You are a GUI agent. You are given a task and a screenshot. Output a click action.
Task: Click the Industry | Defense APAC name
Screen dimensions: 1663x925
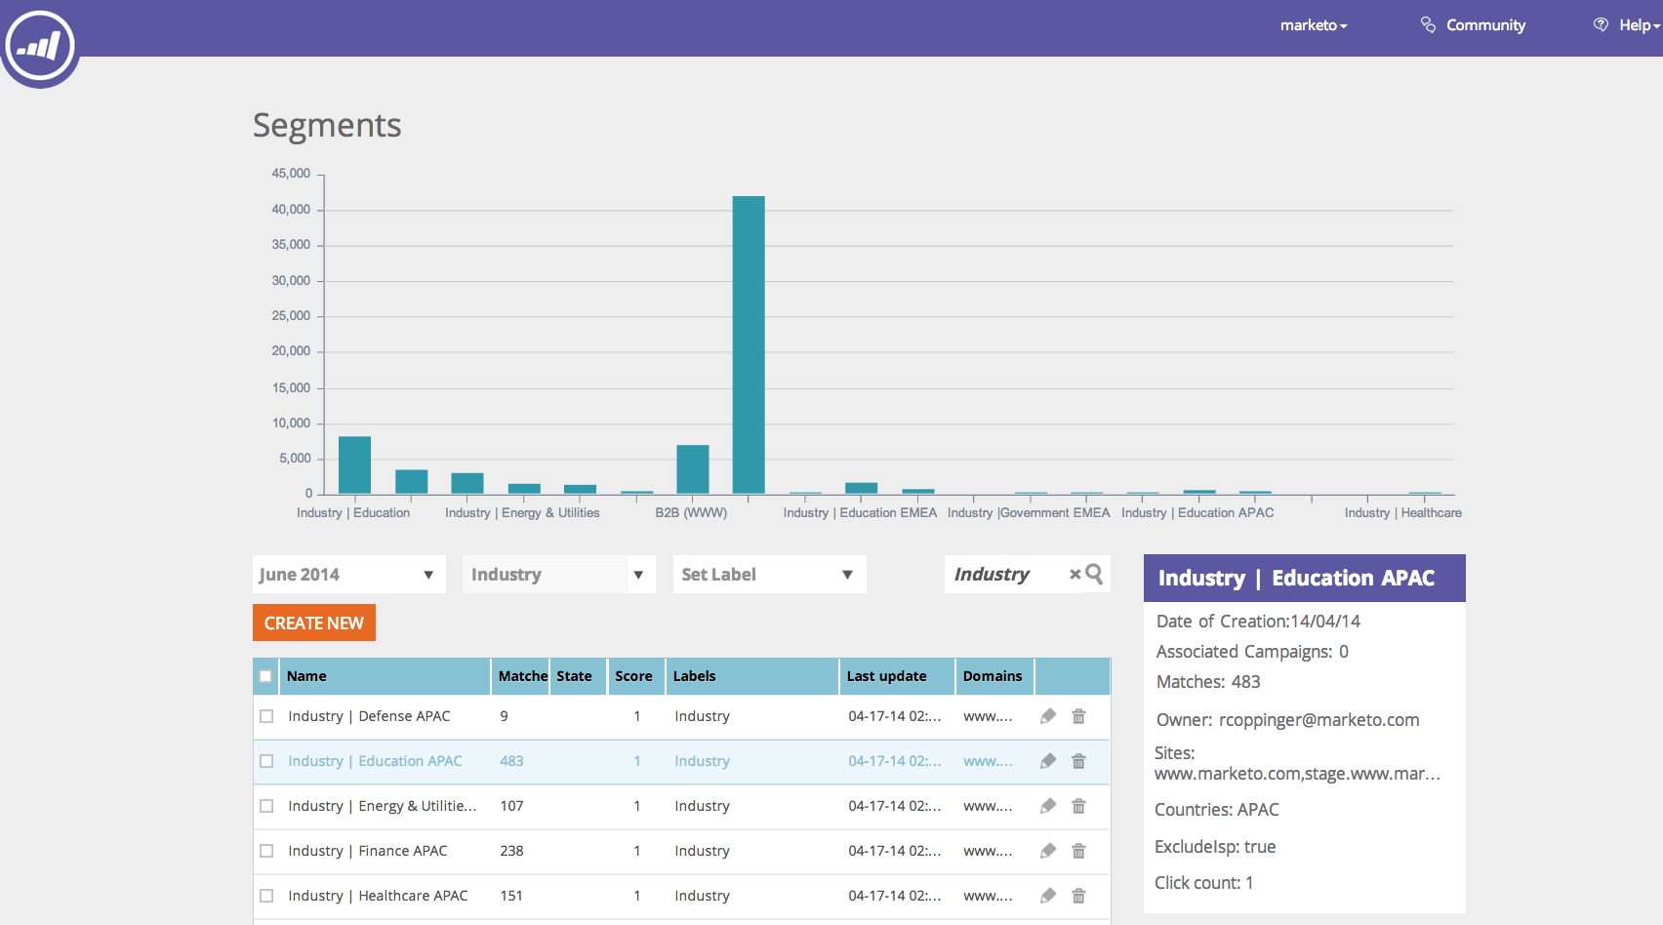(369, 716)
